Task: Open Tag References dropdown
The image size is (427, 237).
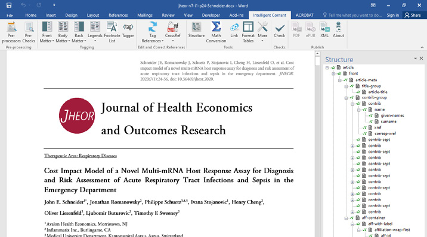Action: [x=153, y=32]
